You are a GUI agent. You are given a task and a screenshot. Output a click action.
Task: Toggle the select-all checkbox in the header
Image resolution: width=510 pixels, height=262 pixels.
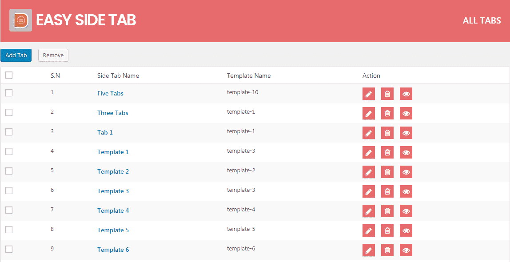pos(9,75)
